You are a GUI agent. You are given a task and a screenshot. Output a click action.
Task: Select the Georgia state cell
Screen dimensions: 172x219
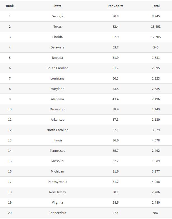pos(57,16)
